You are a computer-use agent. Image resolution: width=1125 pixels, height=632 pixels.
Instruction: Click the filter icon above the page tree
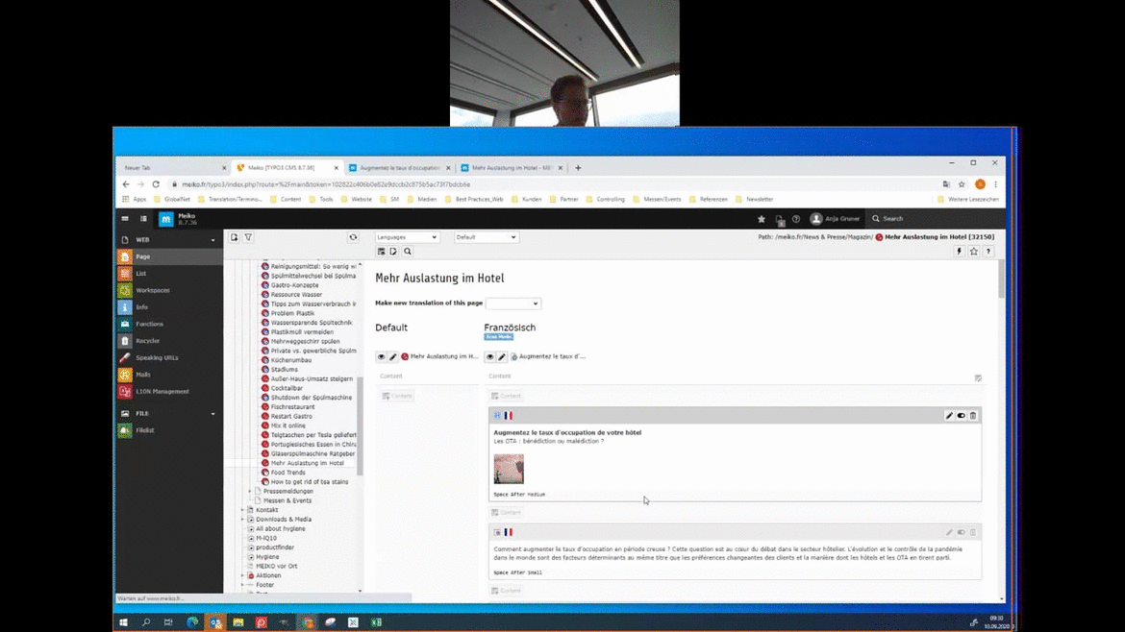click(248, 237)
